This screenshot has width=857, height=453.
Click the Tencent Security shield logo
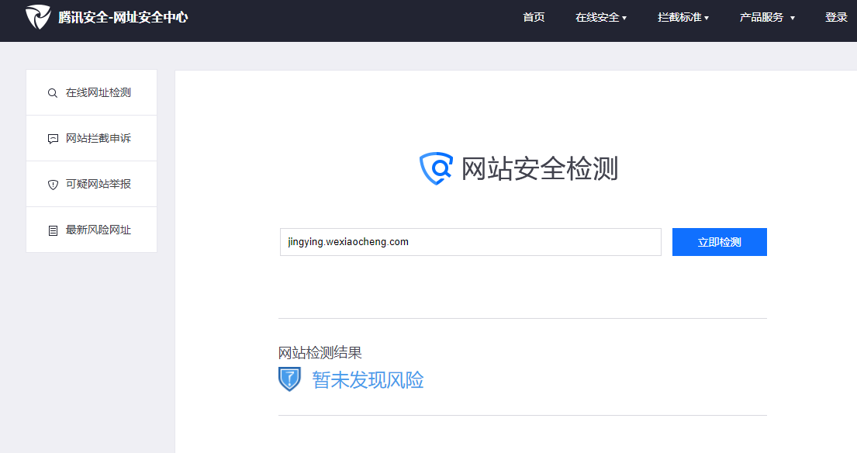point(38,17)
